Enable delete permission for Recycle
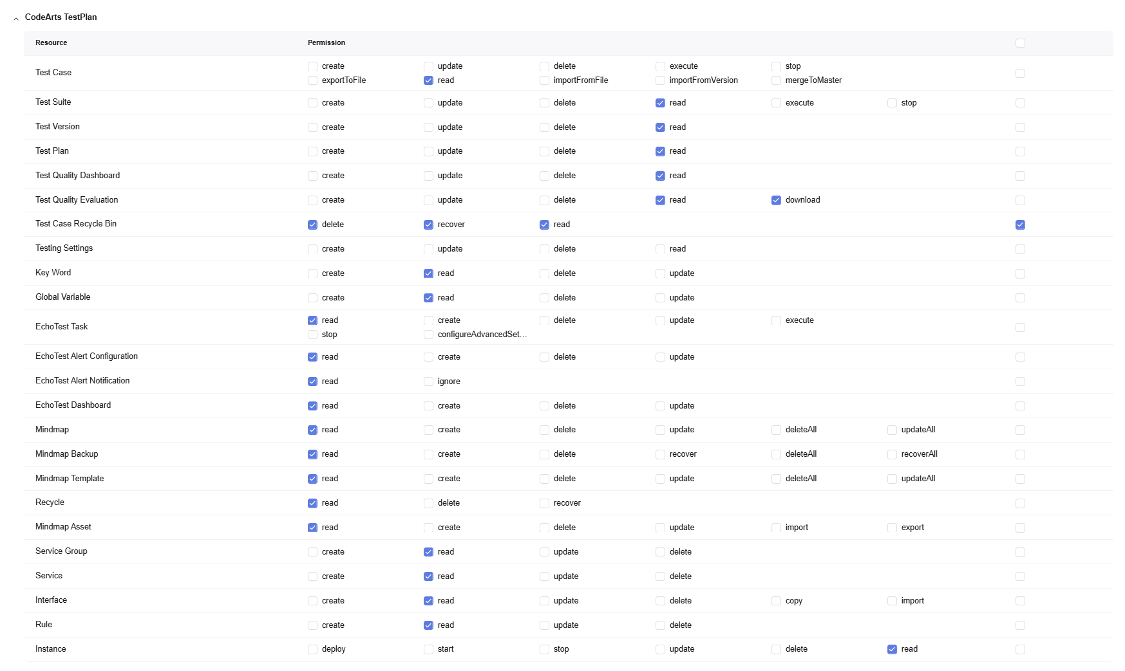Screen dimensions: 1125x671 pyautogui.click(x=428, y=503)
